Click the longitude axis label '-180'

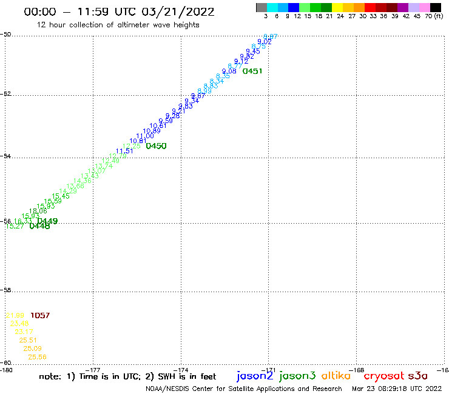6,370
